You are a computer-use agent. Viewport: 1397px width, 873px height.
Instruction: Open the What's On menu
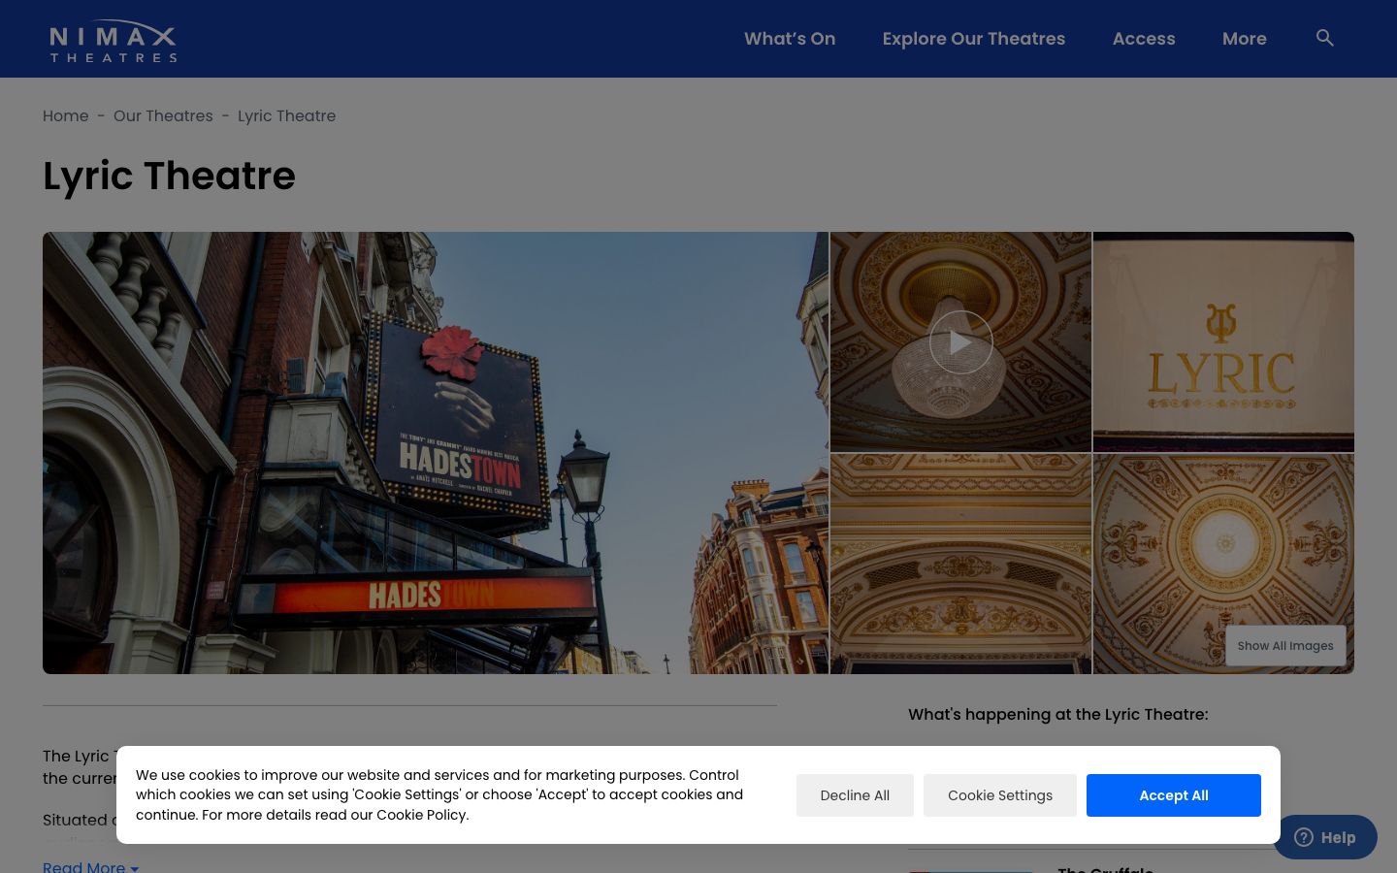[x=790, y=39]
